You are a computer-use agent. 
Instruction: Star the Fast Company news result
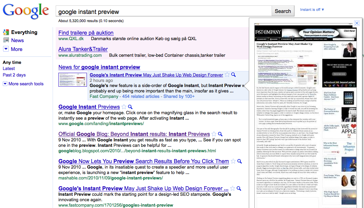[227, 74]
